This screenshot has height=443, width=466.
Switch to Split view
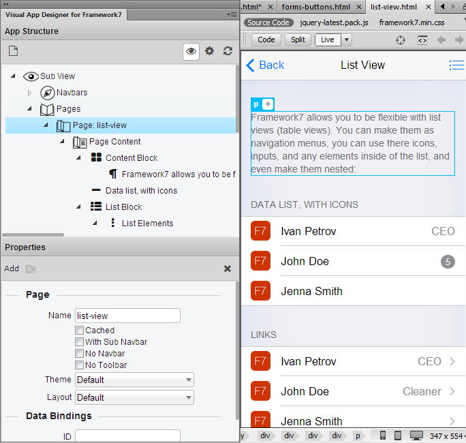coord(298,40)
